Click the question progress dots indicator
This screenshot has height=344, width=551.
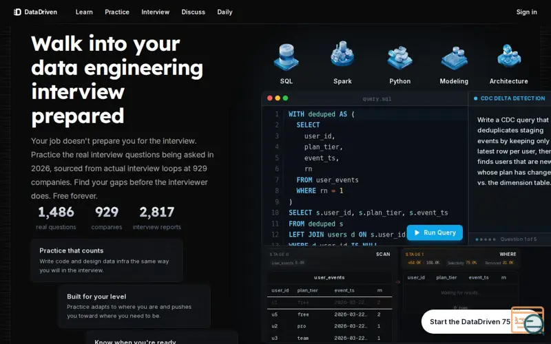click(x=486, y=239)
